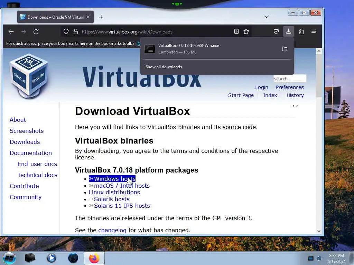Click the VirtualBox cube logo
Viewport: 354px width, 265px height.
coord(29,76)
